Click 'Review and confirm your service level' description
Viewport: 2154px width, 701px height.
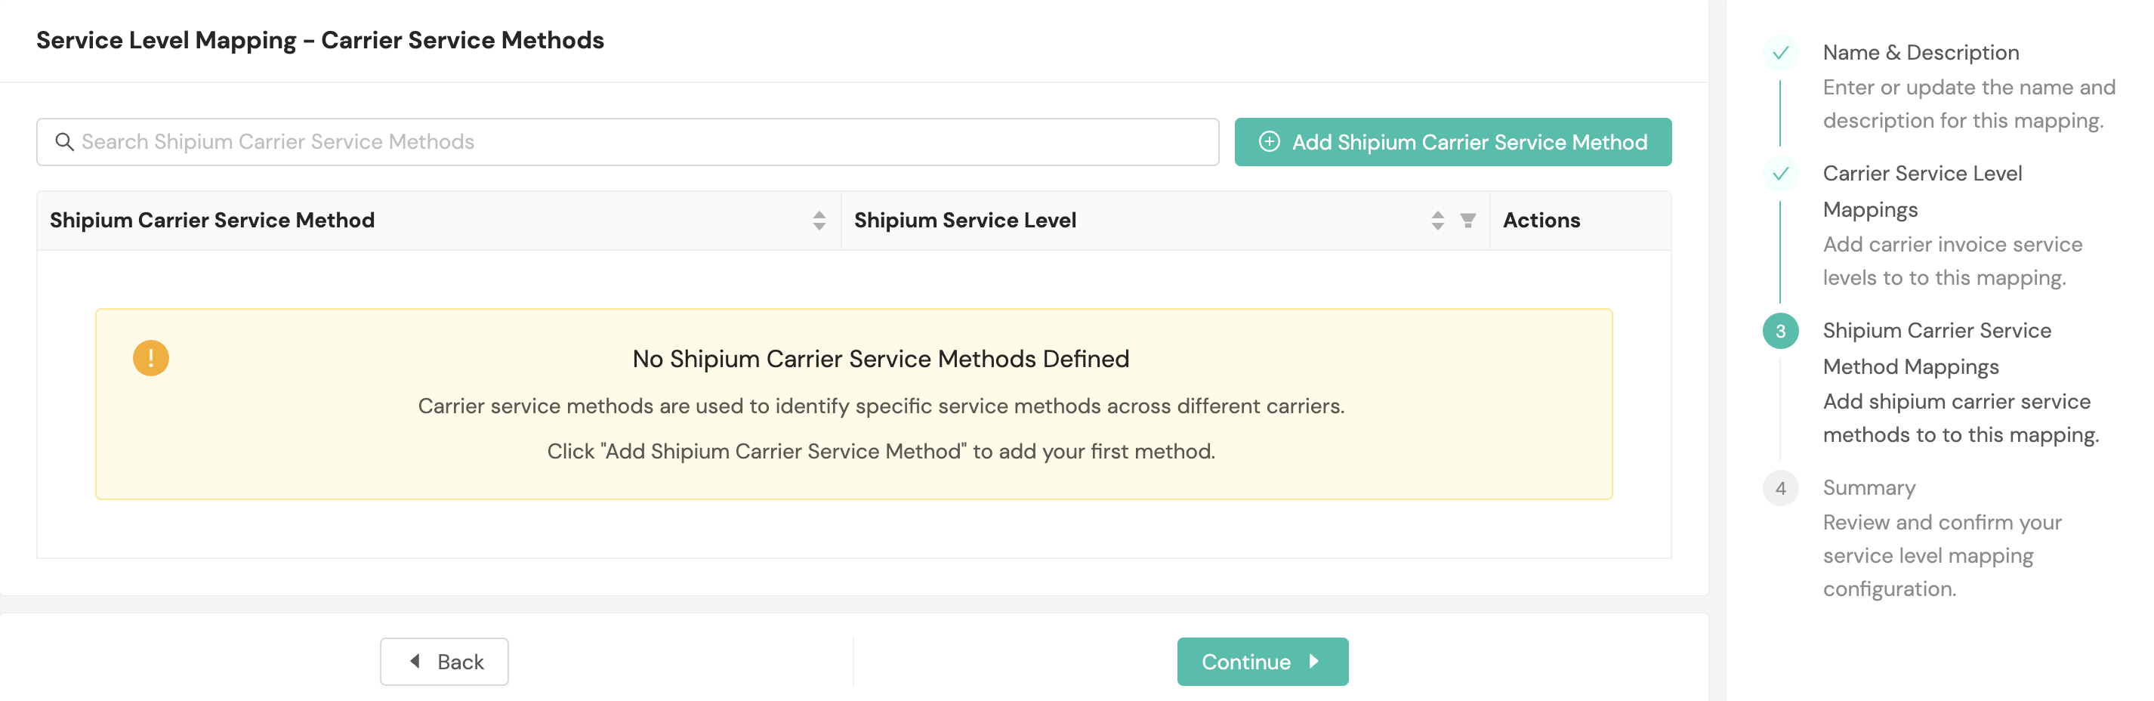click(1942, 555)
